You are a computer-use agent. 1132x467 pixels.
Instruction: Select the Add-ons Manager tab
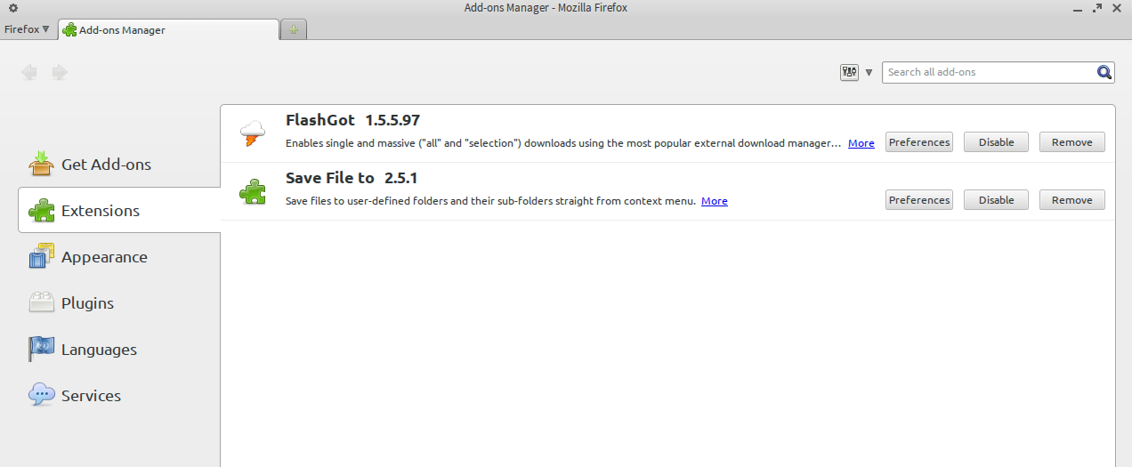[168, 29]
